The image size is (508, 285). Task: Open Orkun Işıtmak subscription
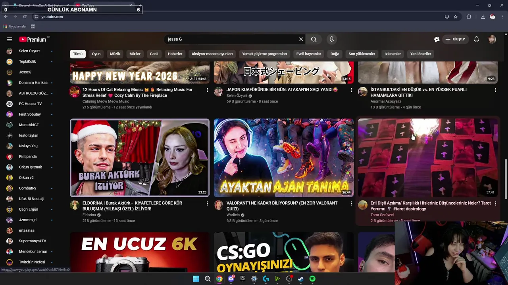click(x=30, y=167)
